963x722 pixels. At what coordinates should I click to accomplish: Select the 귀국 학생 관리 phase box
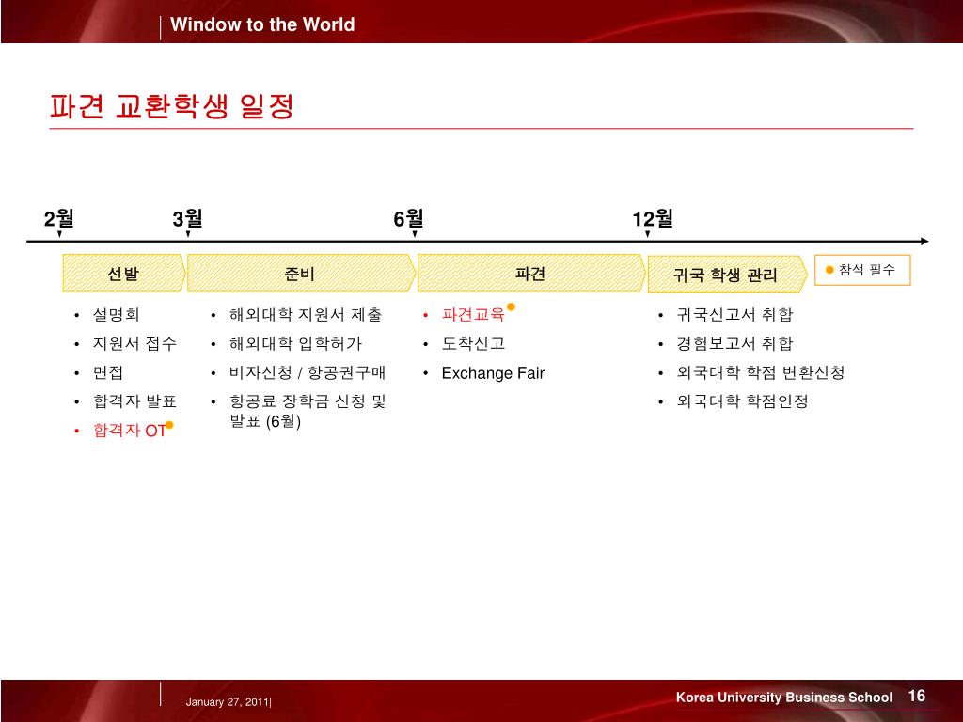click(727, 275)
